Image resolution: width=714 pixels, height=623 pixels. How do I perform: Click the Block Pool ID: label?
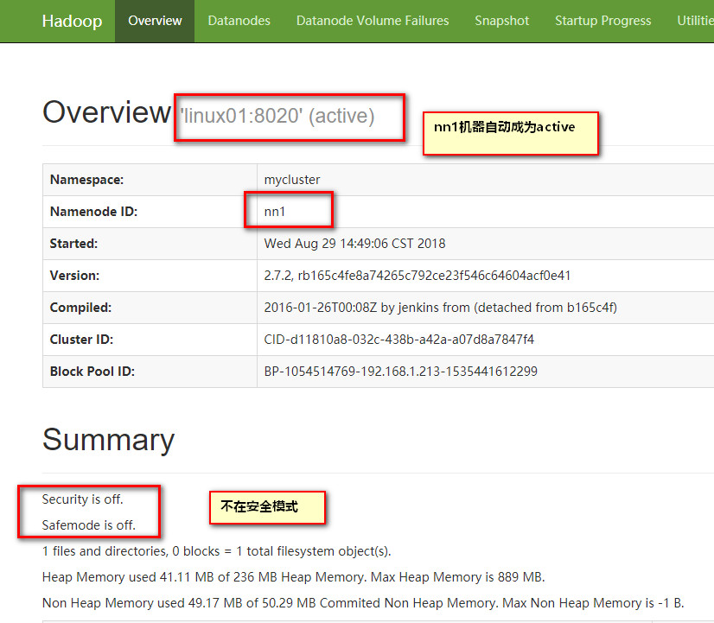pos(92,372)
